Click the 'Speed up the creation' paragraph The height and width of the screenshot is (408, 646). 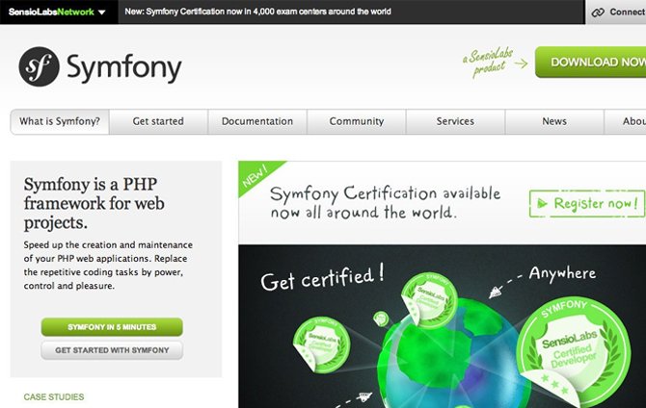click(x=108, y=266)
